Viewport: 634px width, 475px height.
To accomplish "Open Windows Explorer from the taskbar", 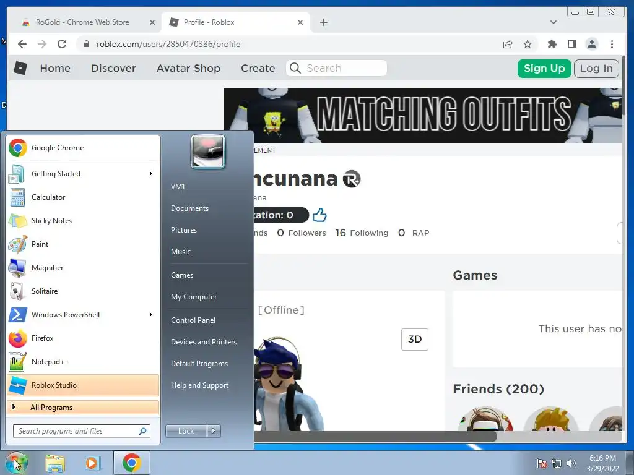I will click(55, 463).
